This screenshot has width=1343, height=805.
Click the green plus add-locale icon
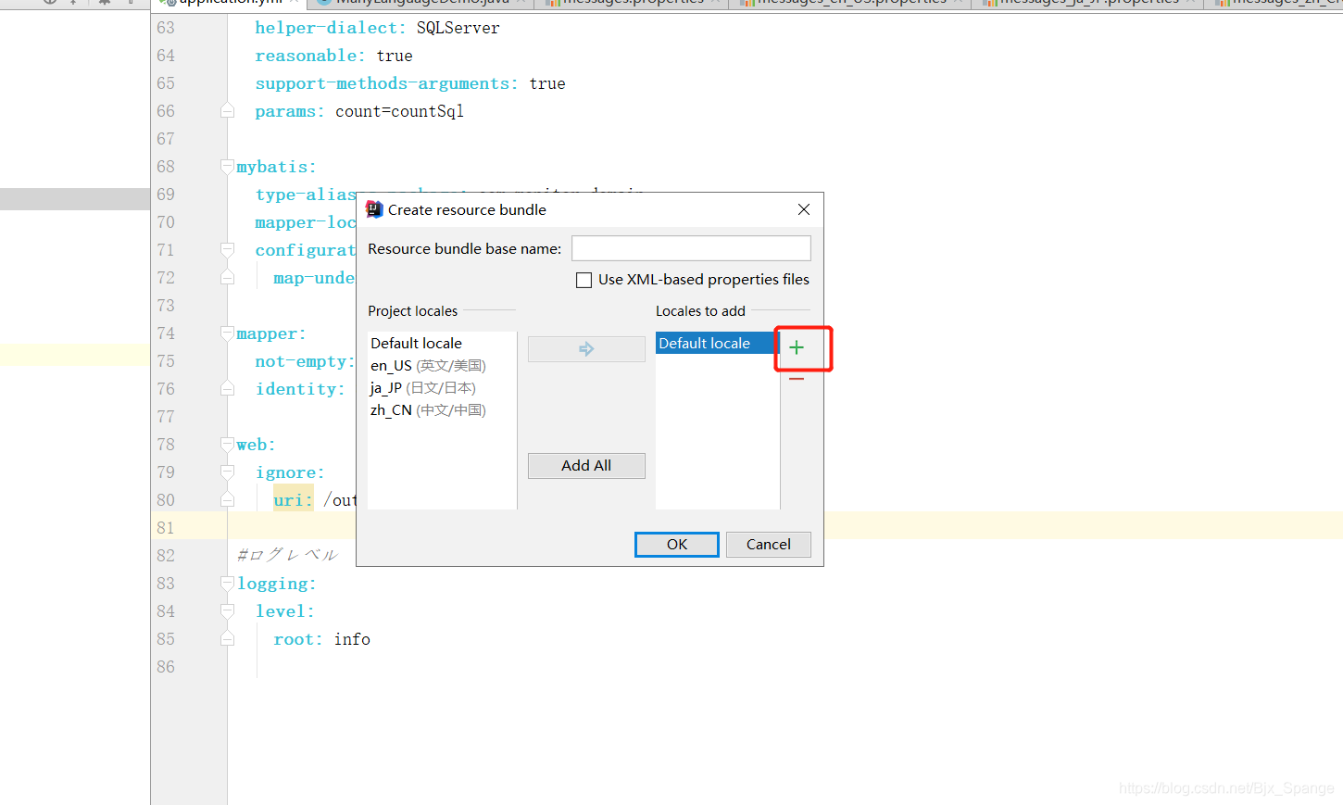[x=797, y=347]
